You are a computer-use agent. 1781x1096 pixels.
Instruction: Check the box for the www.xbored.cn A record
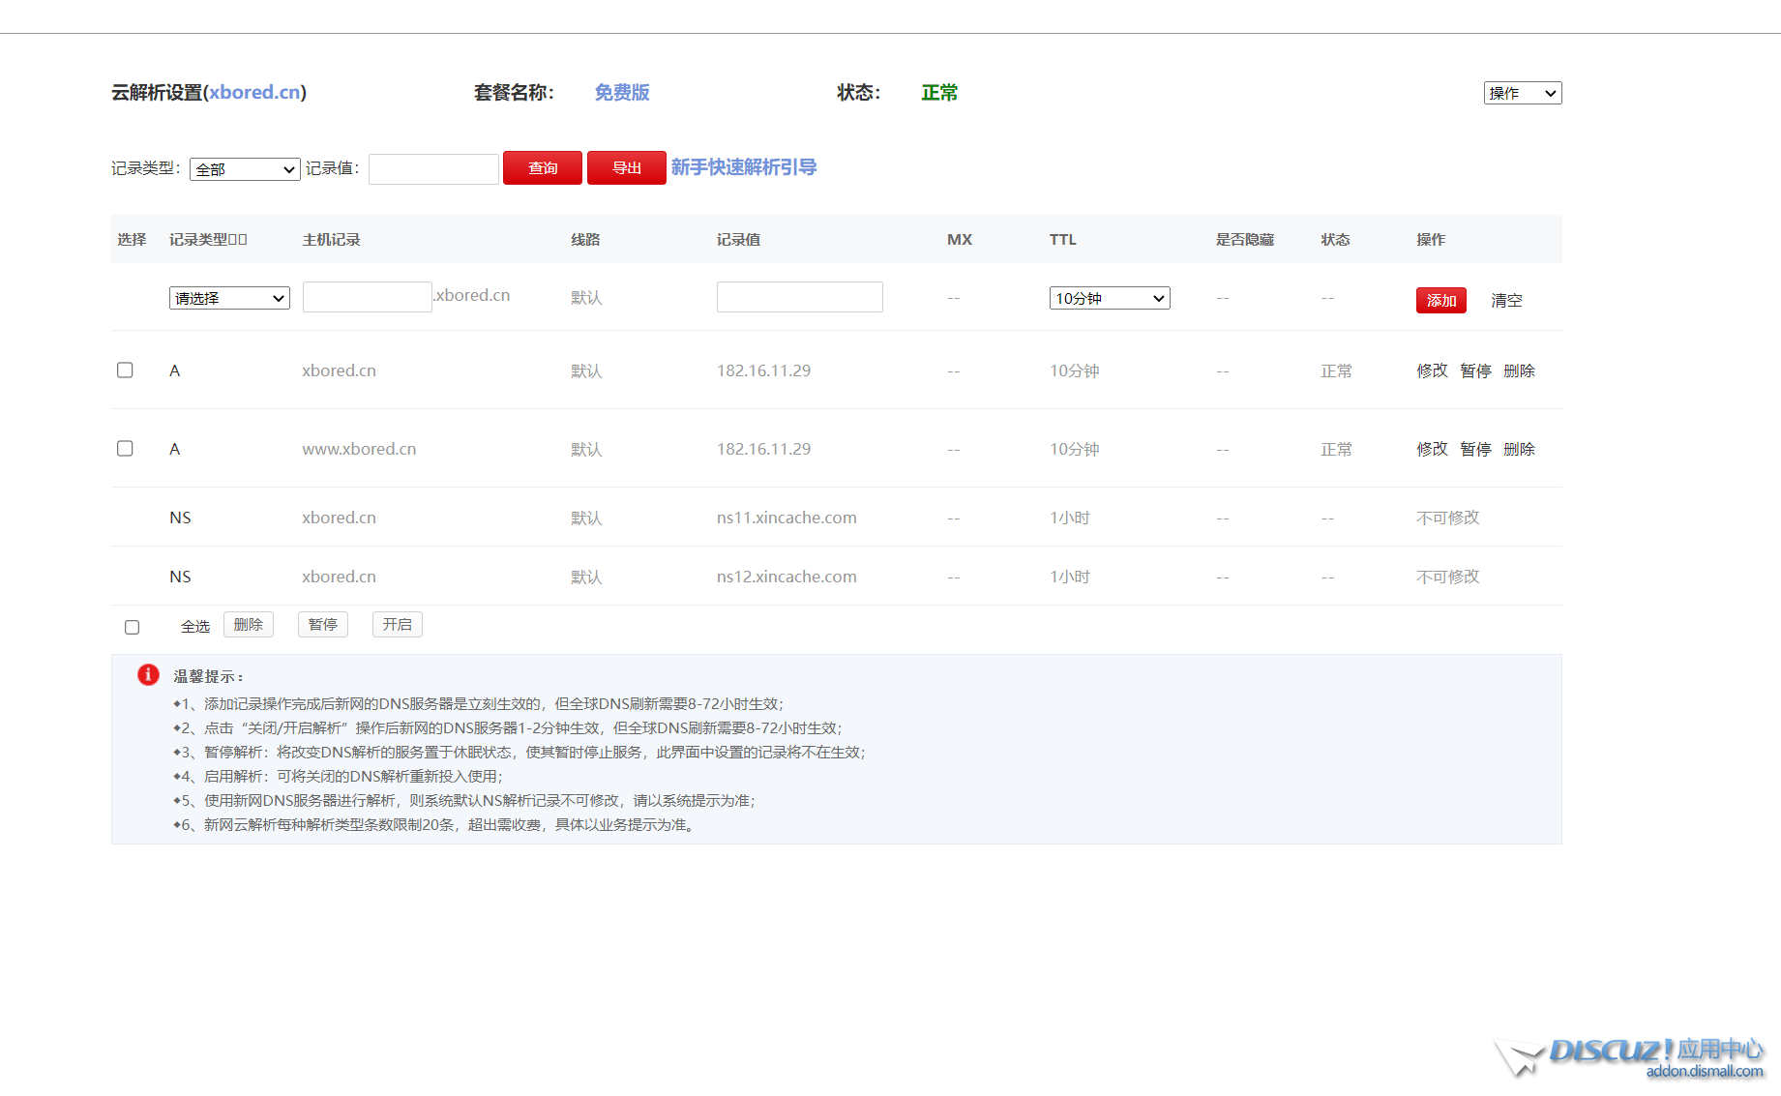(125, 449)
